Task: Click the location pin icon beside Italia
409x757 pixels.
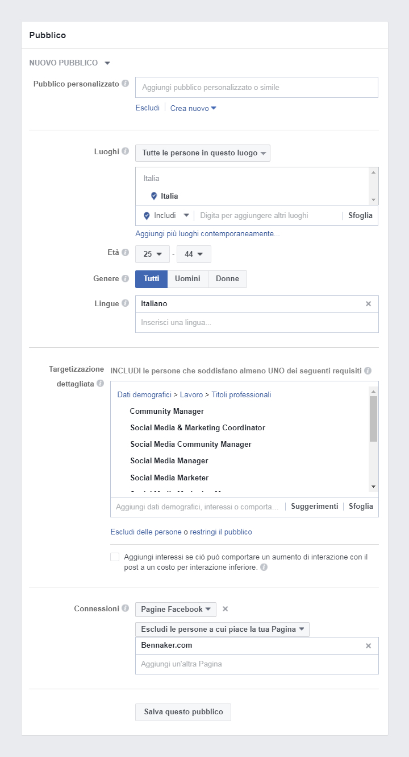Action: click(x=153, y=195)
